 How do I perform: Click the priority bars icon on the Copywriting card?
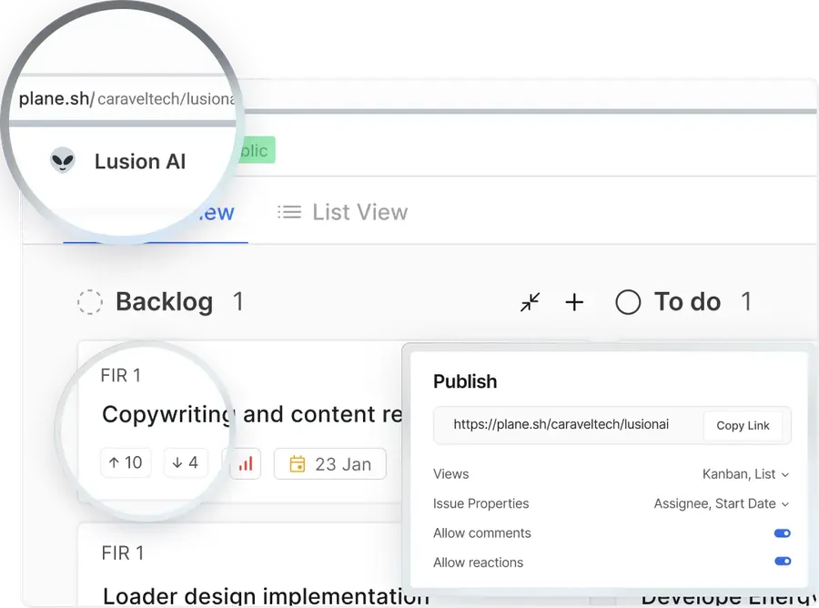click(246, 463)
